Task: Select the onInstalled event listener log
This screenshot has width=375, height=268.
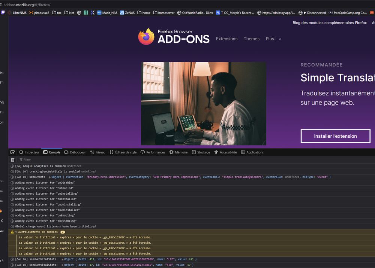Action: pyautogui.click(x=192, y=199)
